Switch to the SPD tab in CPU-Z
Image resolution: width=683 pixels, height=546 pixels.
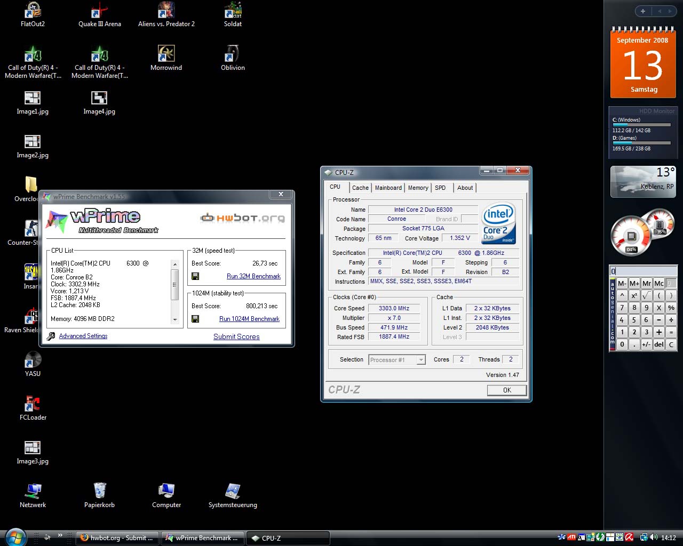coord(440,188)
